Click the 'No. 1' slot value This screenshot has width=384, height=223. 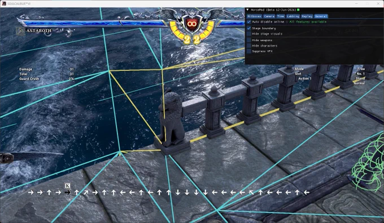[360, 74]
